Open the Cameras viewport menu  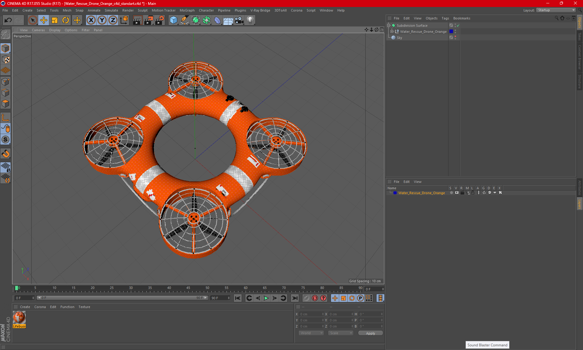(38, 30)
